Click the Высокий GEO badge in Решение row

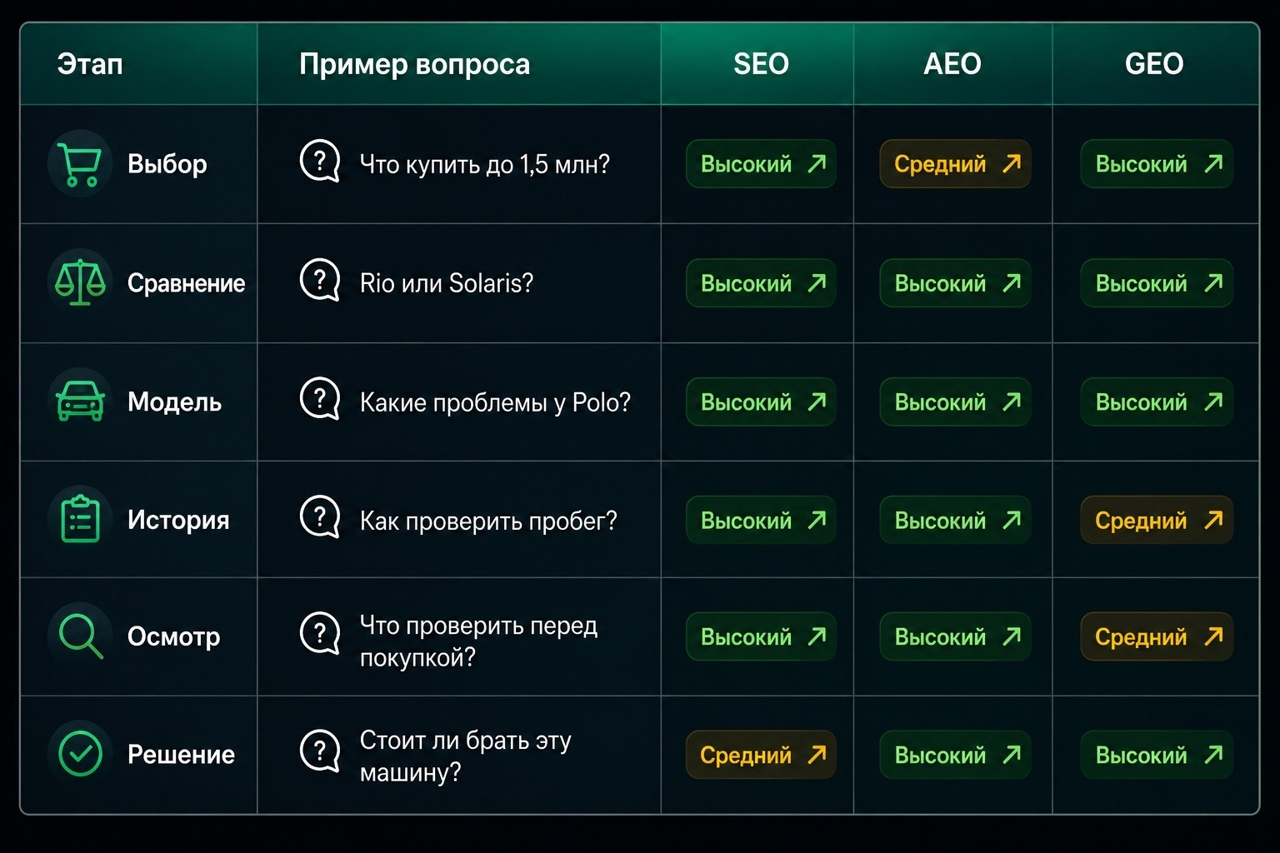1157,755
